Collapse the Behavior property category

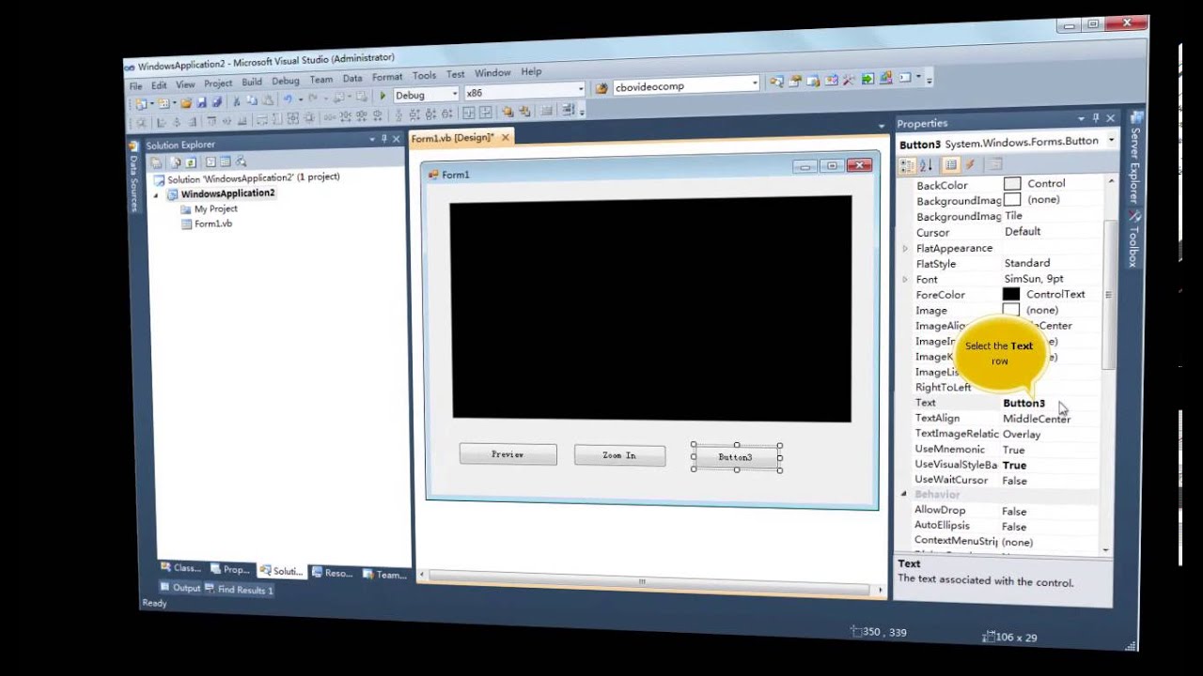[903, 494]
